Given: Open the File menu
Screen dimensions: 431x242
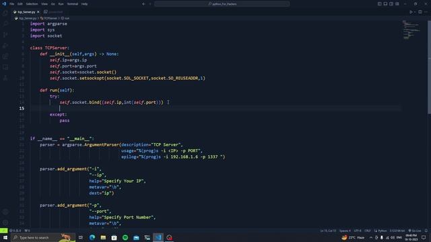Looking at the screenshot, I should point(12,4).
